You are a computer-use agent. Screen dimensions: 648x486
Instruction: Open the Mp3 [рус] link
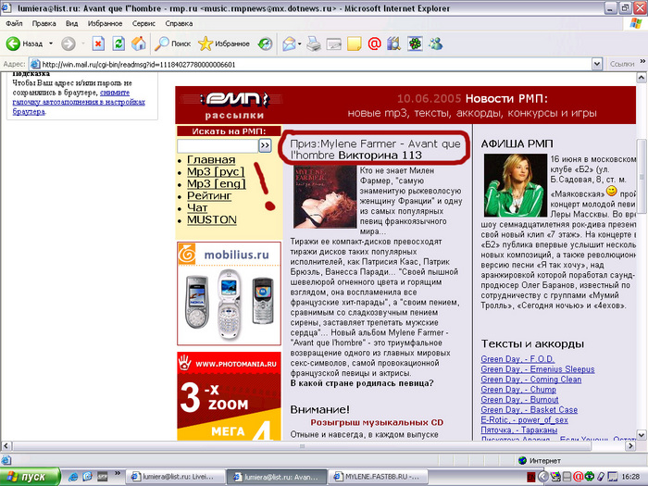click(216, 171)
